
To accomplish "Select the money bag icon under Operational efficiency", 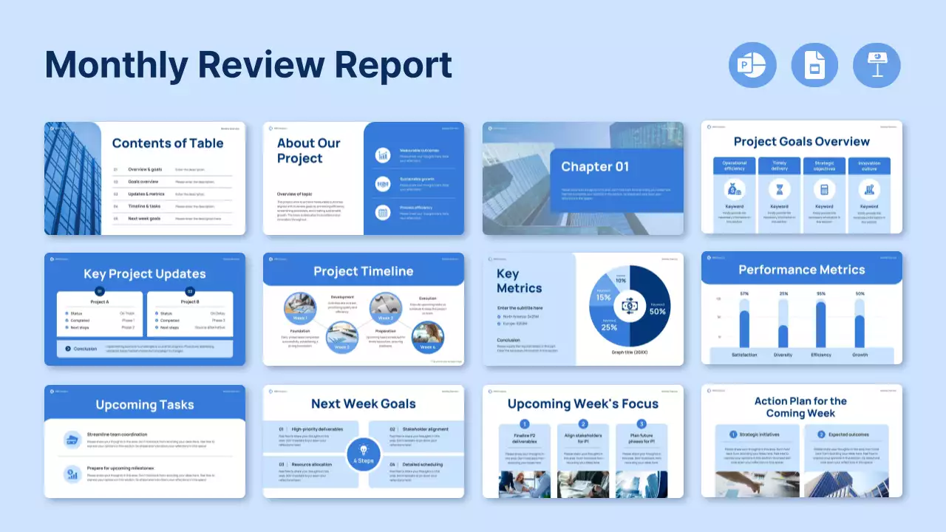I will tap(735, 189).
